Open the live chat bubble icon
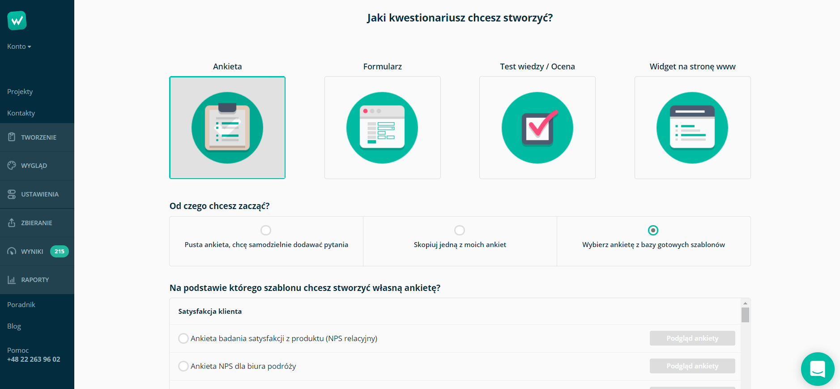The height and width of the screenshot is (389, 840). pyautogui.click(x=818, y=369)
